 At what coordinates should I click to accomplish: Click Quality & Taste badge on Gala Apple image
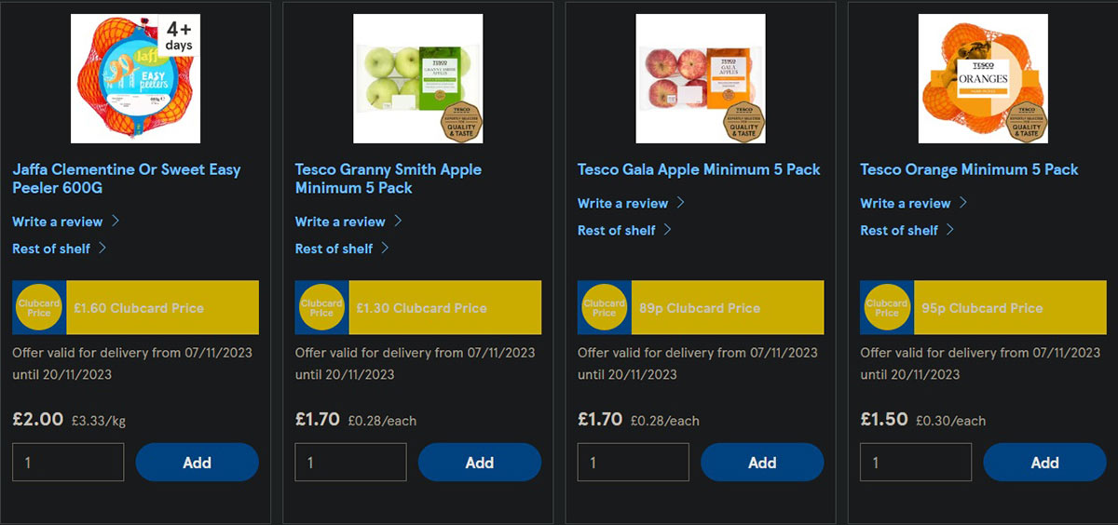click(x=744, y=122)
